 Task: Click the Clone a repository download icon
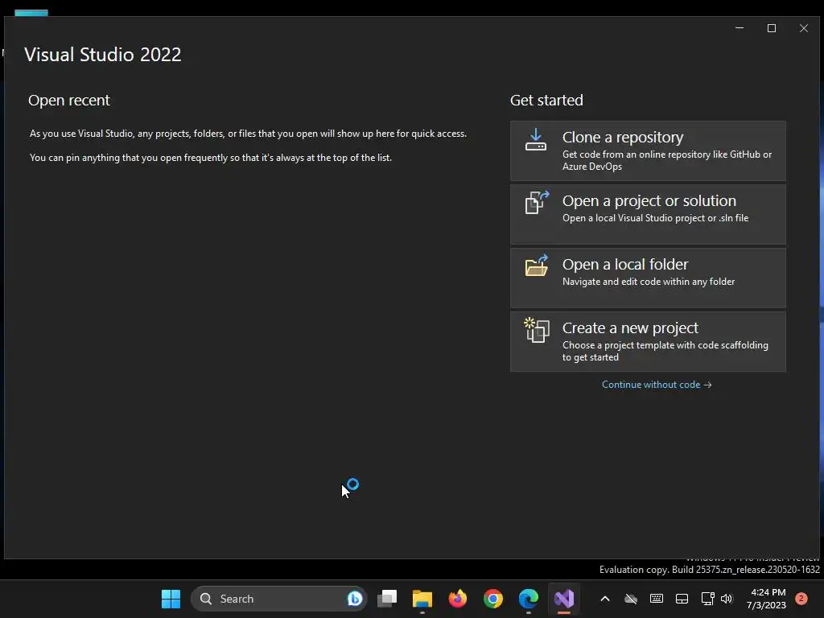click(535, 139)
